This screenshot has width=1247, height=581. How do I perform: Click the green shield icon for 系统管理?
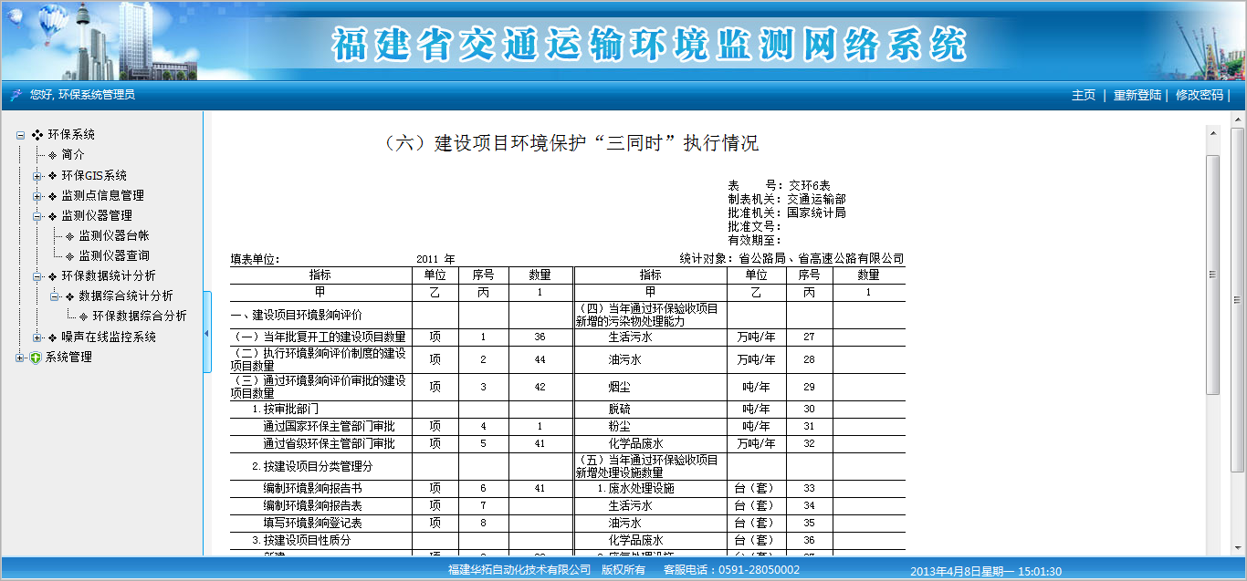click(37, 357)
